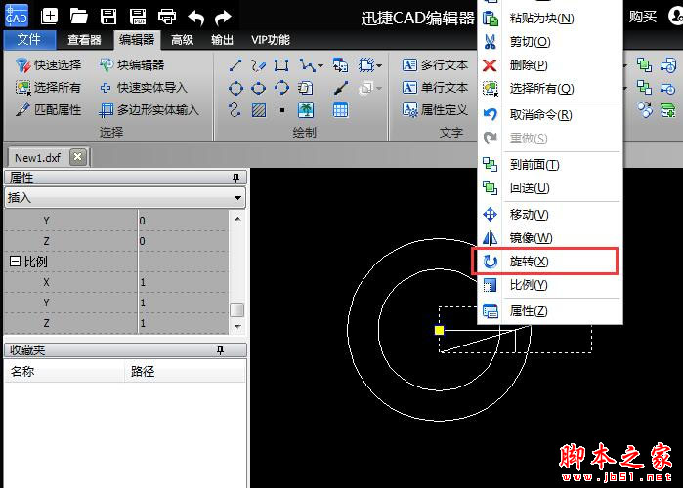683x488 pixels.
Task: Click 匹配属性 match properties
Action: (48, 110)
